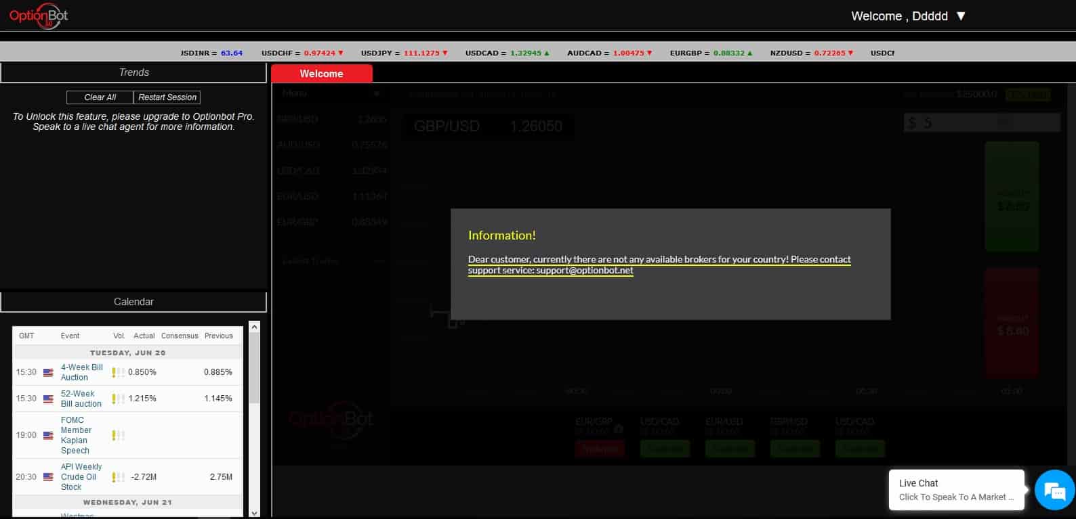This screenshot has width=1076, height=519.
Task: Click the 63.64 INR ticker value
Action: (x=232, y=53)
